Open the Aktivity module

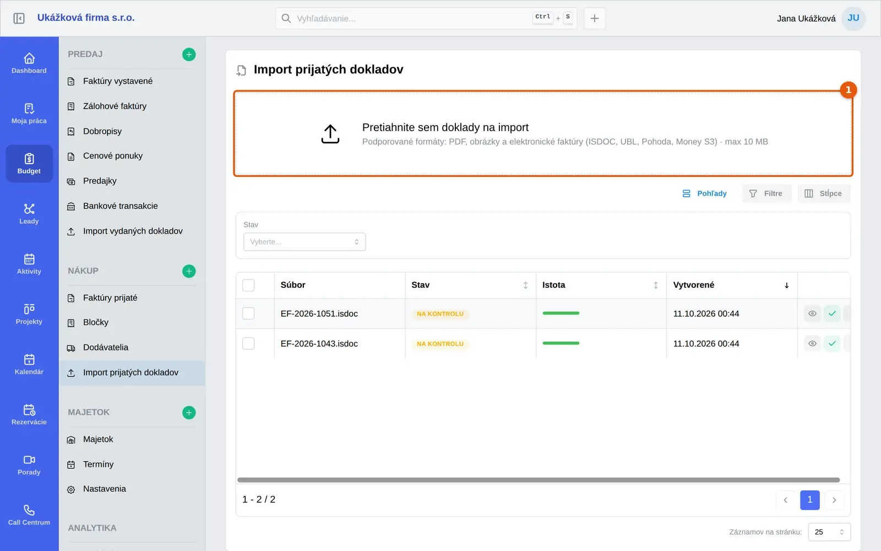[29, 264]
